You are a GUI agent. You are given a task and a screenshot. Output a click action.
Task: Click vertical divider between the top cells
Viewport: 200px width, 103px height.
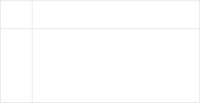coord(32,15)
